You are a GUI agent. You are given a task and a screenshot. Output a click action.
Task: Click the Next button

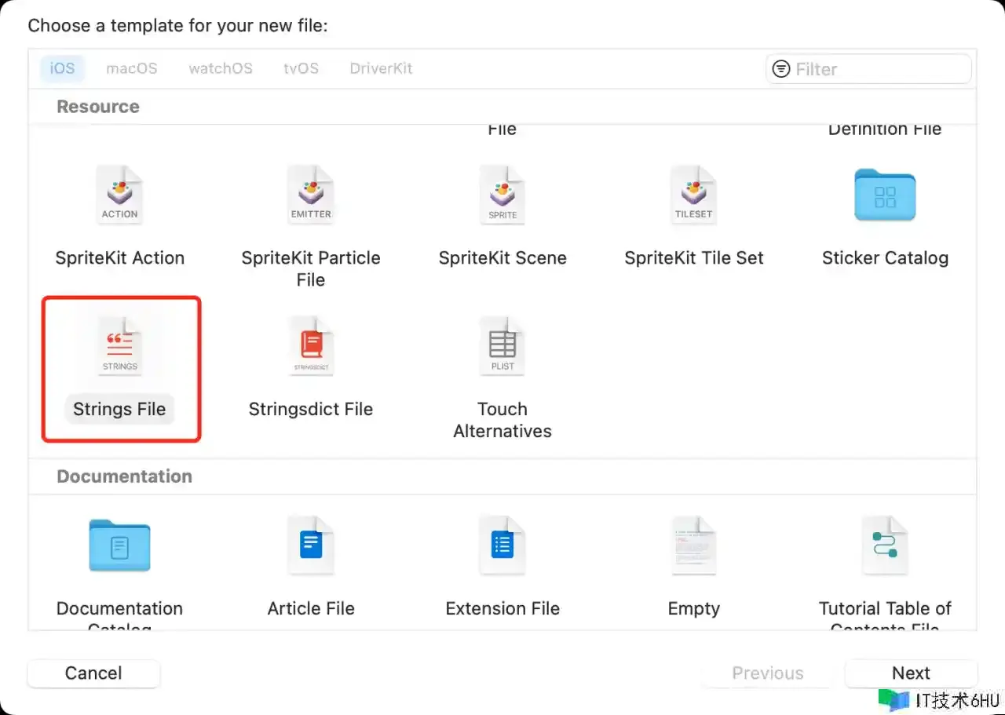pyautogui.click(x=911, y=673)
